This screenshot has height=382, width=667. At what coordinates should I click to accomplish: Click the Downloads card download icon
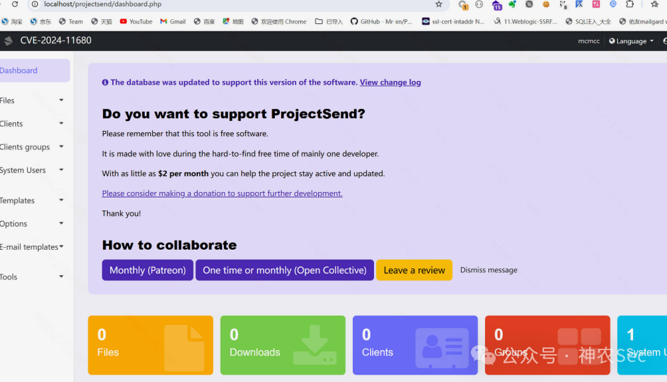point(315,345)
